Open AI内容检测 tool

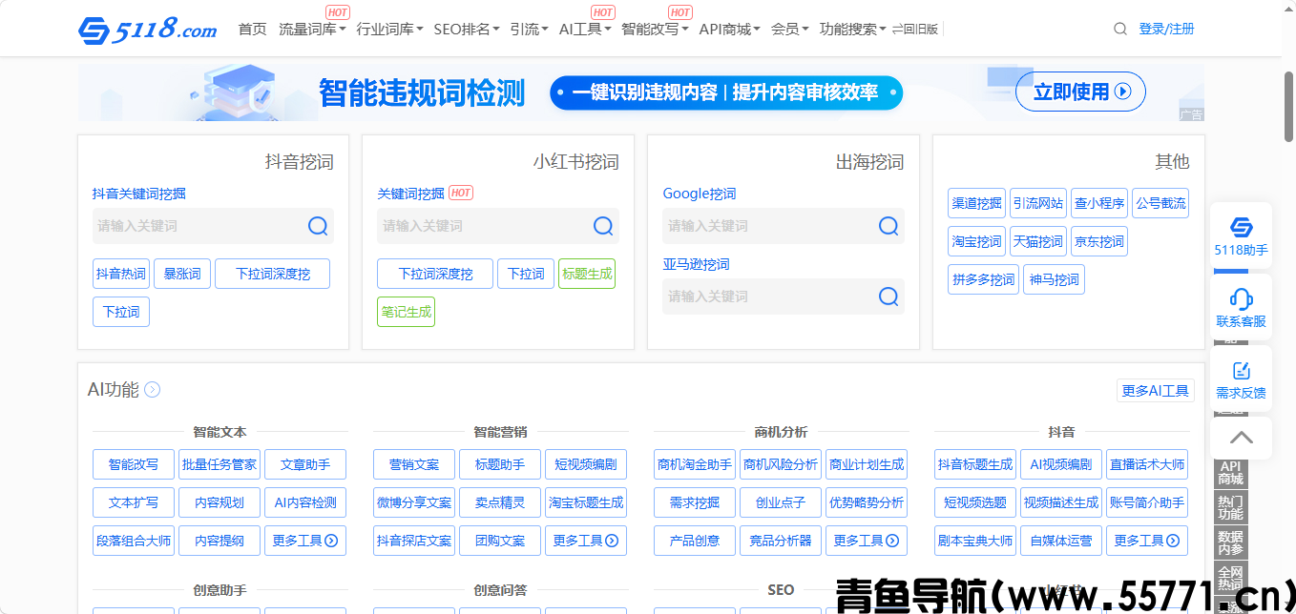click(x=305, y=502)
